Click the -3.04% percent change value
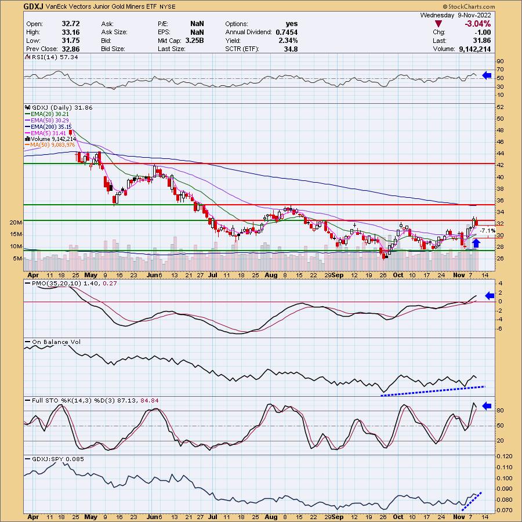Viewport: 522px width, 522px height. (478, 24)
